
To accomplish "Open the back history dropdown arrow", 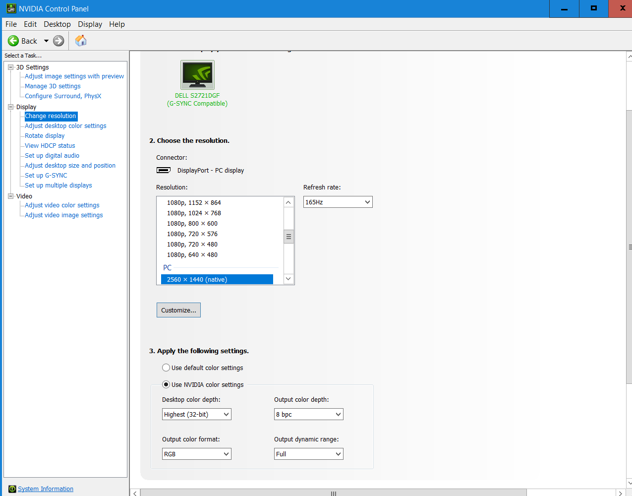I will tap(46, 41).
